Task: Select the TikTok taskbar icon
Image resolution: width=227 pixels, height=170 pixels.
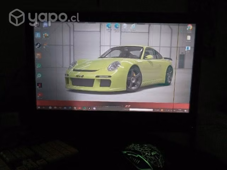Action: tap(89, 108)
